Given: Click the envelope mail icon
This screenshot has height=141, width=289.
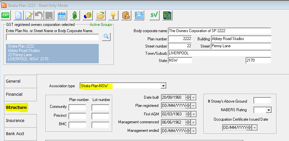Looking at the screenshot, I should tap(139, 16).
